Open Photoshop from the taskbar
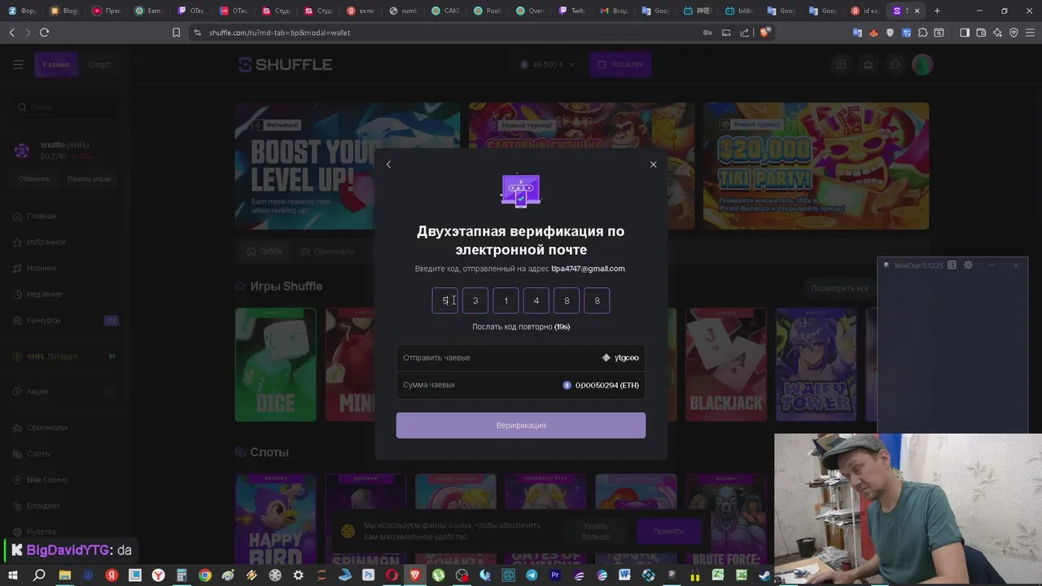The image size is (1042, 586). (x=368, y=575)
